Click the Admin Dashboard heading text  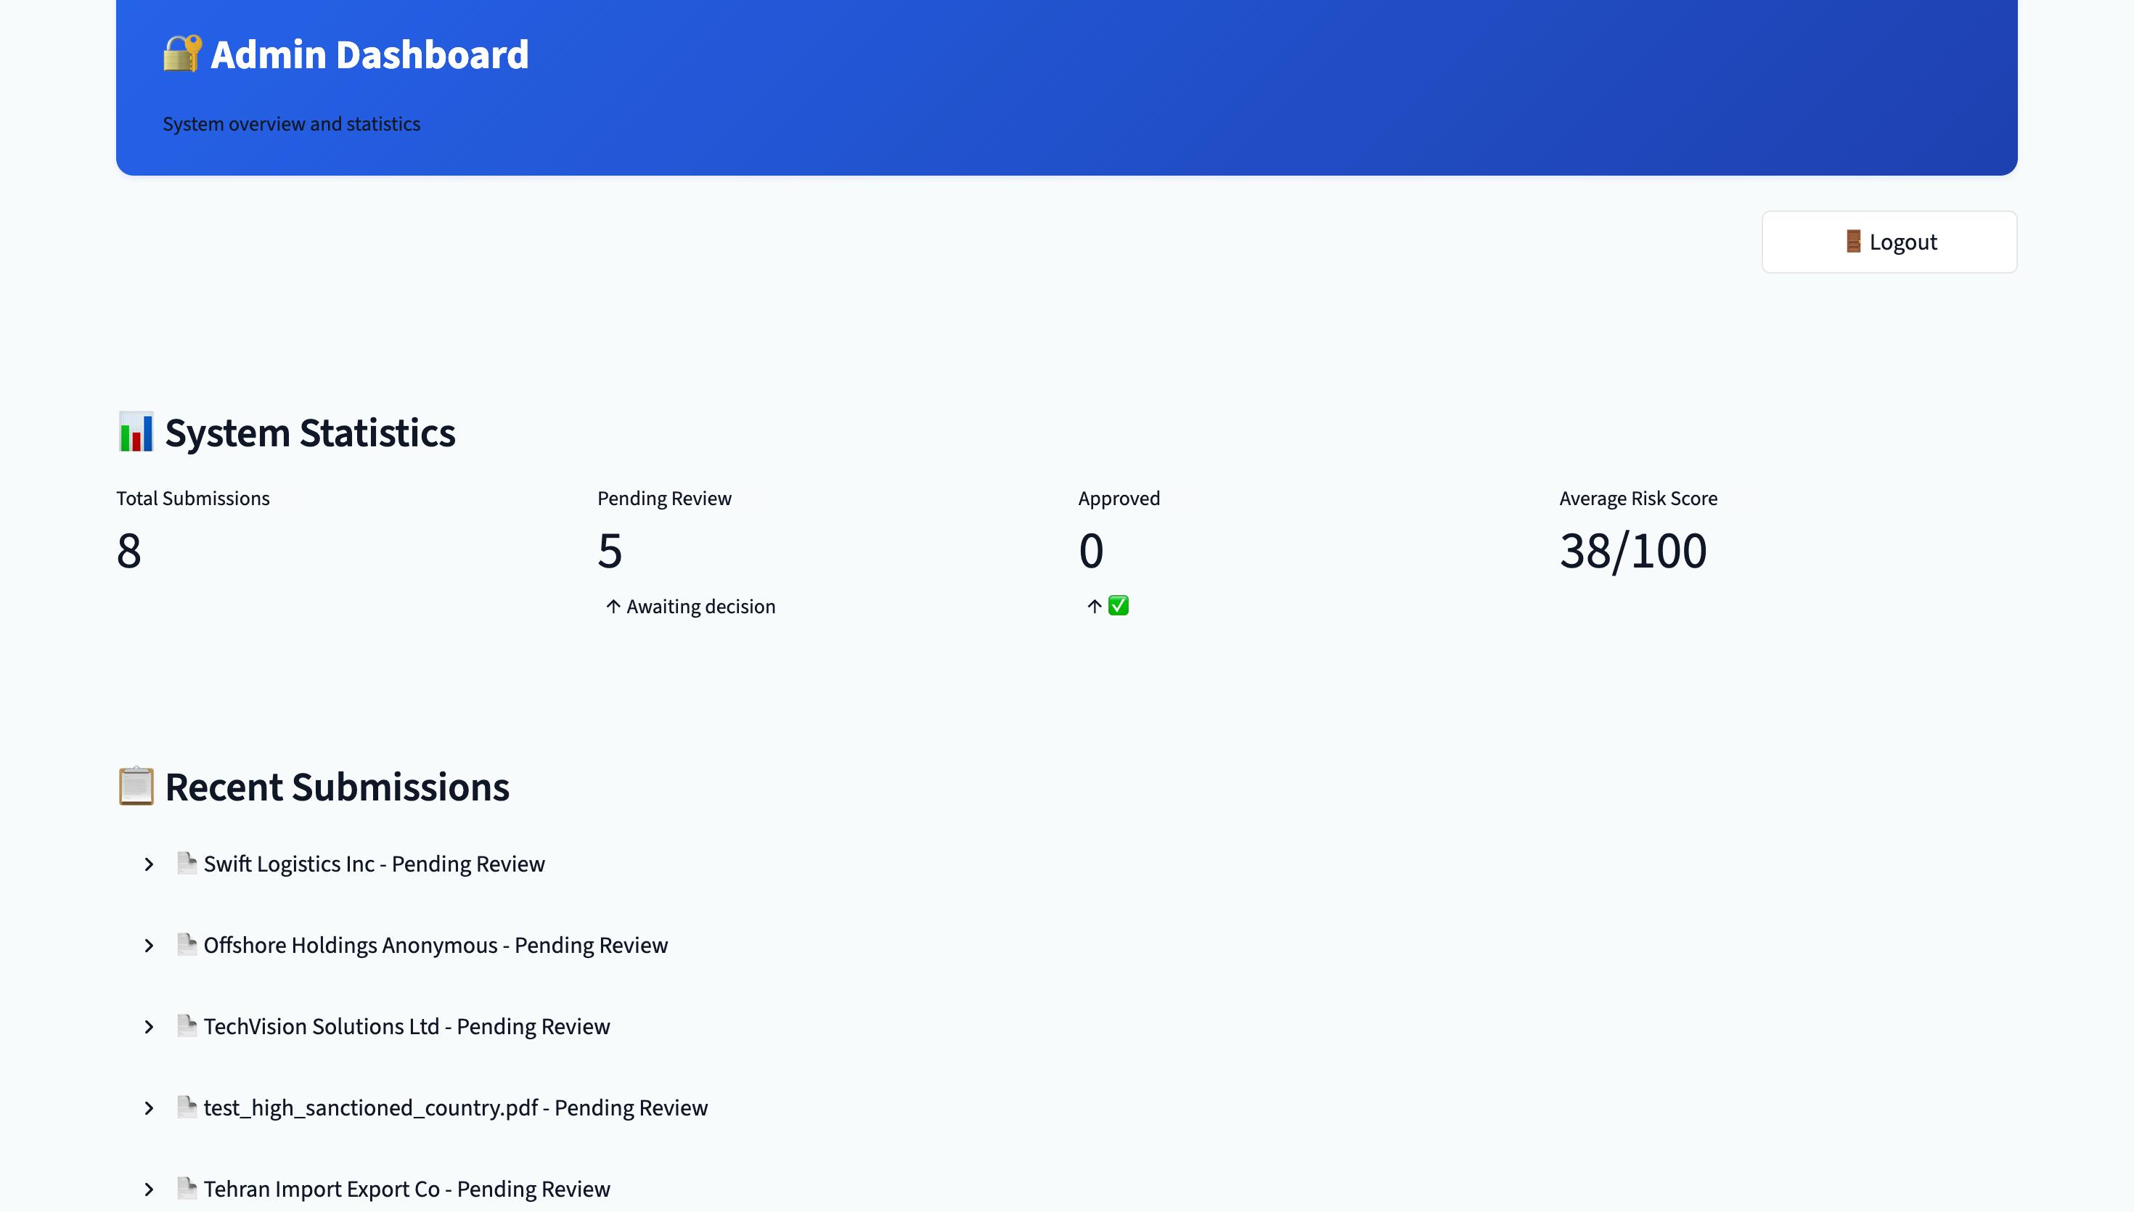pyautogui.click(x=369, y=55)
